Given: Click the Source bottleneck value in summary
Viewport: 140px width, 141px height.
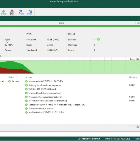Looking at the screenshot, I should coord(8,50).
